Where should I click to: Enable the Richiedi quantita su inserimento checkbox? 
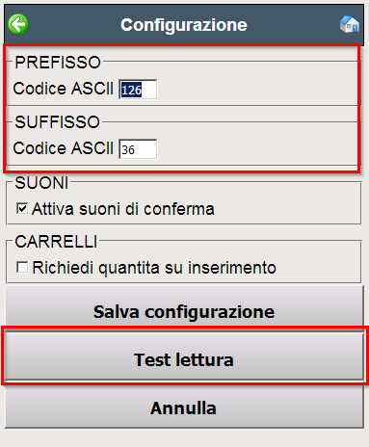(x=22, y=267)
